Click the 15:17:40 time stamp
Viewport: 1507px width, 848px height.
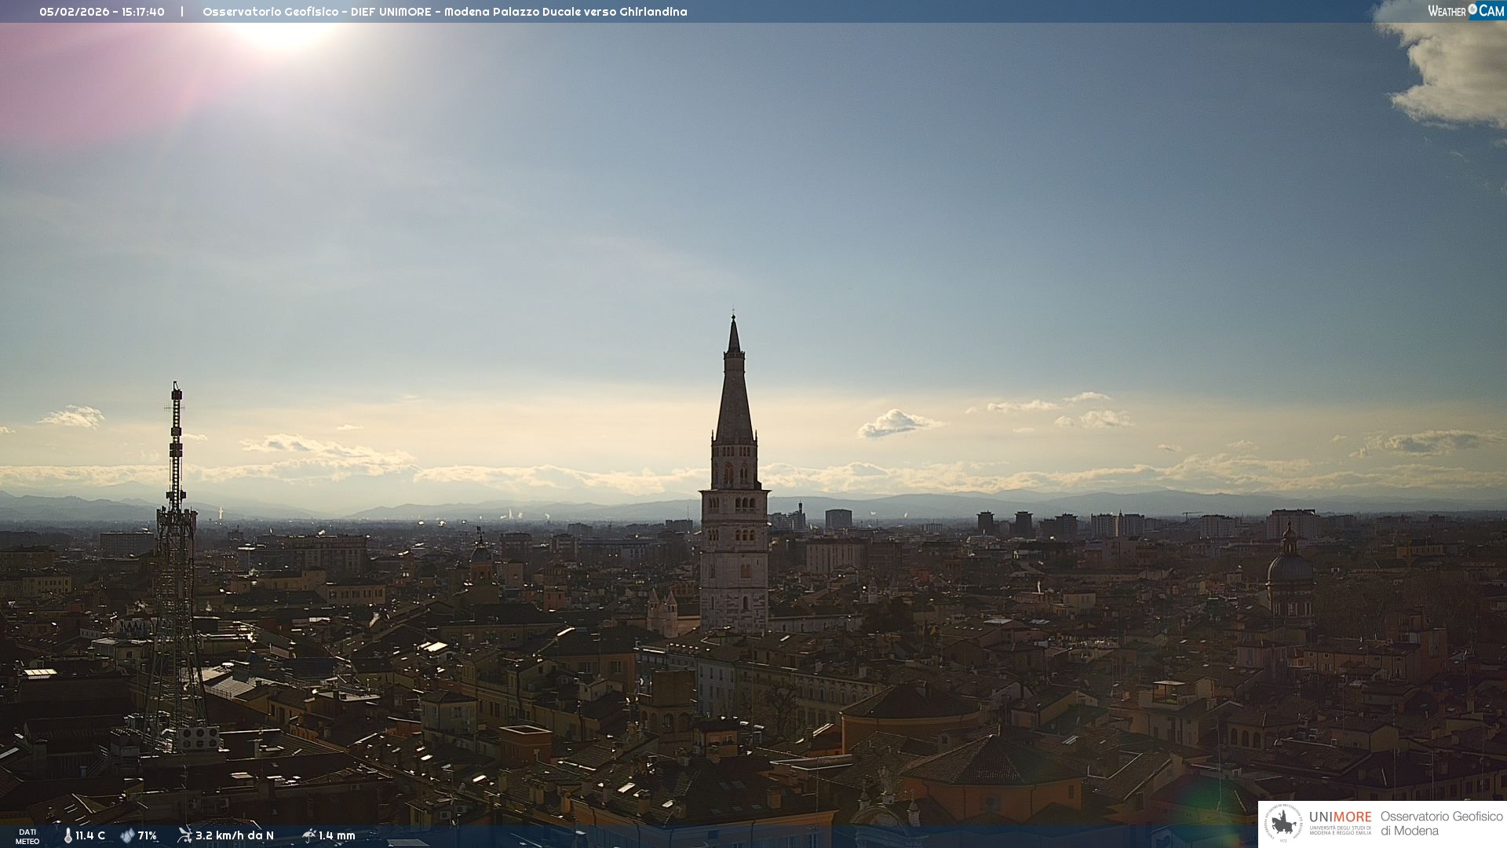coord(143,12)
